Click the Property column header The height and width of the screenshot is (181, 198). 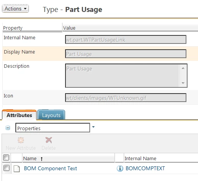coord(32,28)
